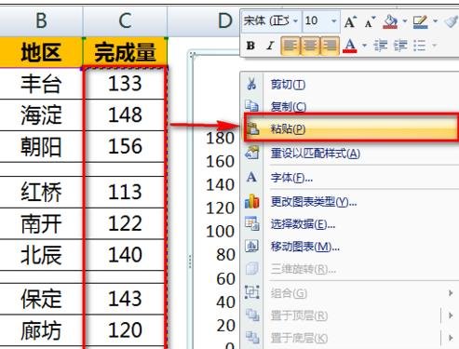This screenshot has width=459, height=349.
Task: Expand the 置于顶层(R) submenu arrow
Action: [451, 315]
